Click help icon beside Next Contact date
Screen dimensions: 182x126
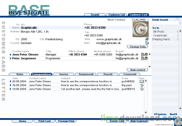click(x=148, y=20)
